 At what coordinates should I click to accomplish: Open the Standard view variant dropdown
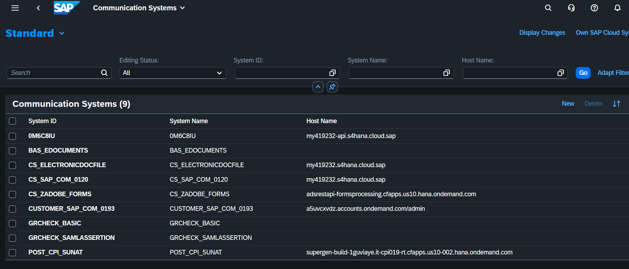pos(62,33)
